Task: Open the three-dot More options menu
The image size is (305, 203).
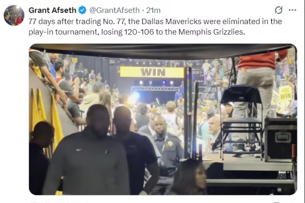Action: coord(293,10)
